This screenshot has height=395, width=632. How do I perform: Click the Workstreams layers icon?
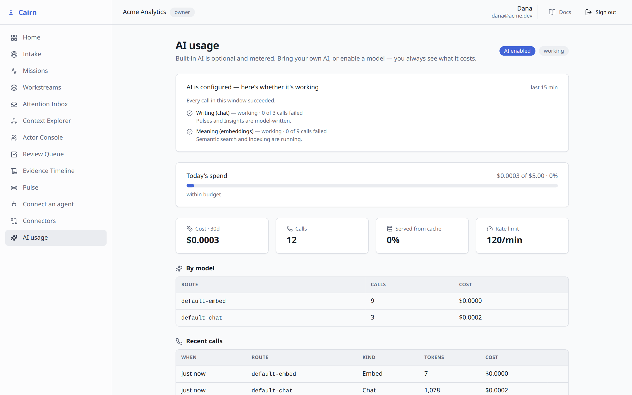[14, 88]
